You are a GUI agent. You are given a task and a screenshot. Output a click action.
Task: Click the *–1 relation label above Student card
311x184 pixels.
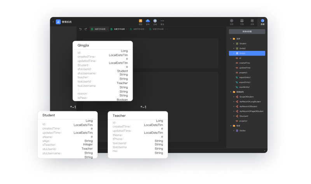coord(73,107)
